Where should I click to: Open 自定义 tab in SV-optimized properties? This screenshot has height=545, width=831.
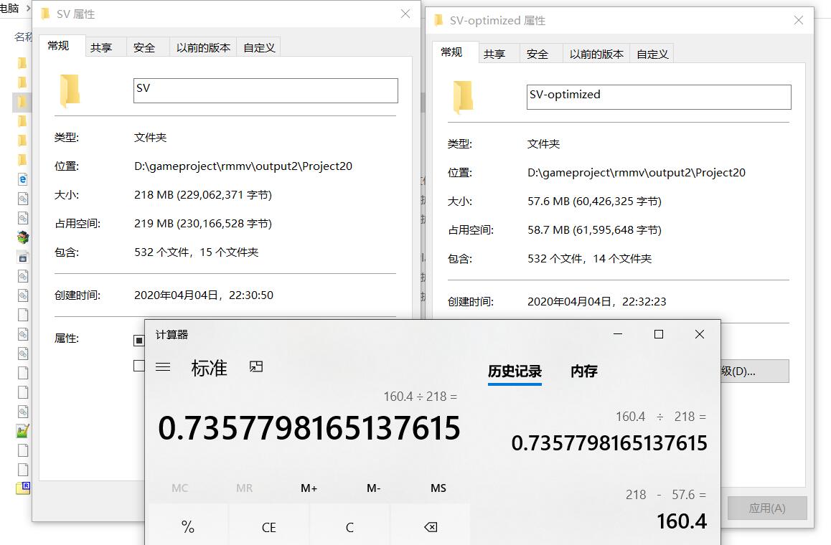click(x=652, y=54)
